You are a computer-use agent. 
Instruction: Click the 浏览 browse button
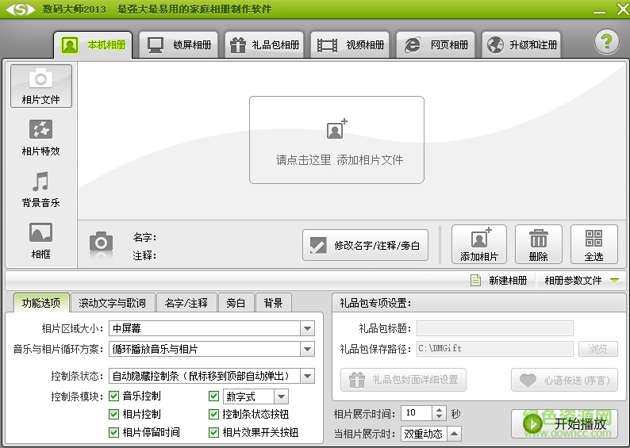click(x=597, y=349)
